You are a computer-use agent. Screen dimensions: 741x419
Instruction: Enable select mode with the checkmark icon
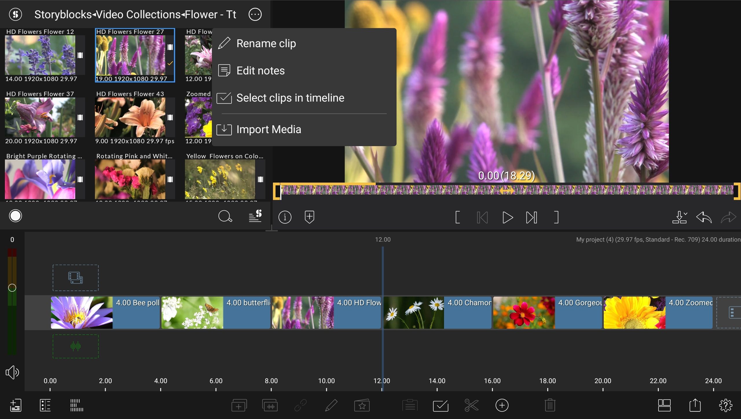[x=440, y=405]
